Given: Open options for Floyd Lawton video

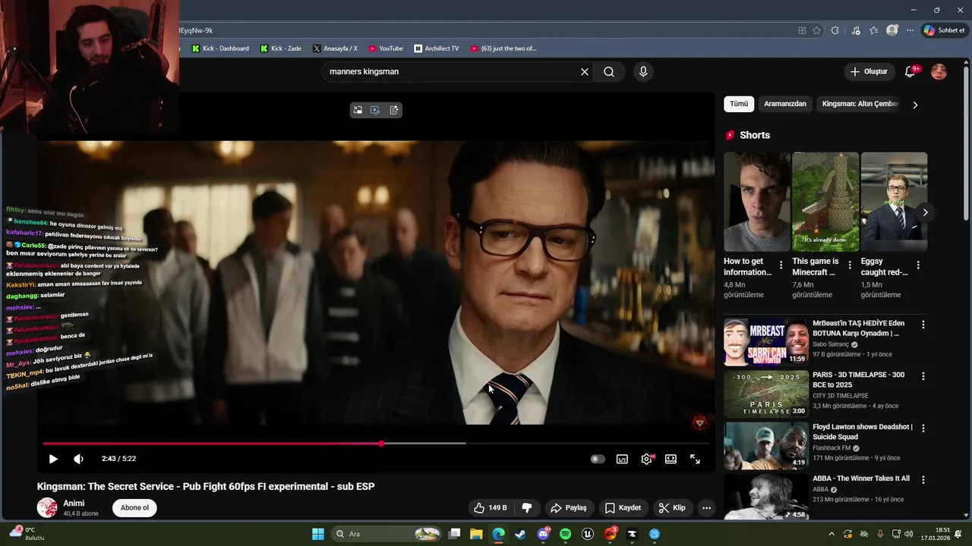Looking at the screenshot, I should [923, 428].
